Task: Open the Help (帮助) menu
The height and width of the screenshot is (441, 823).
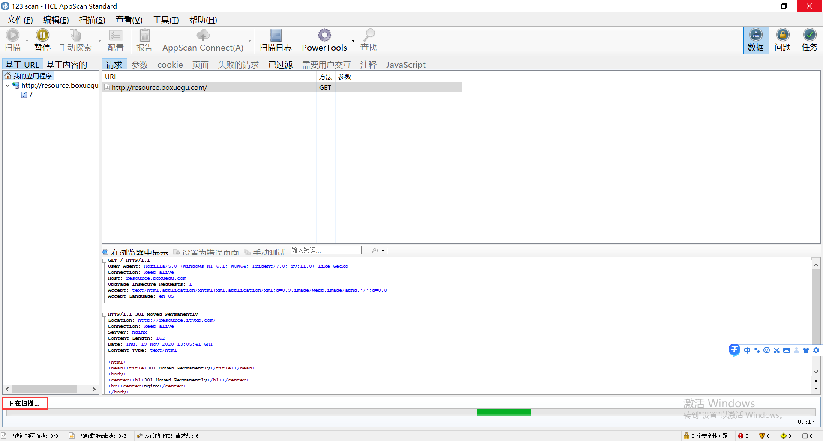Action: (203, 20)
